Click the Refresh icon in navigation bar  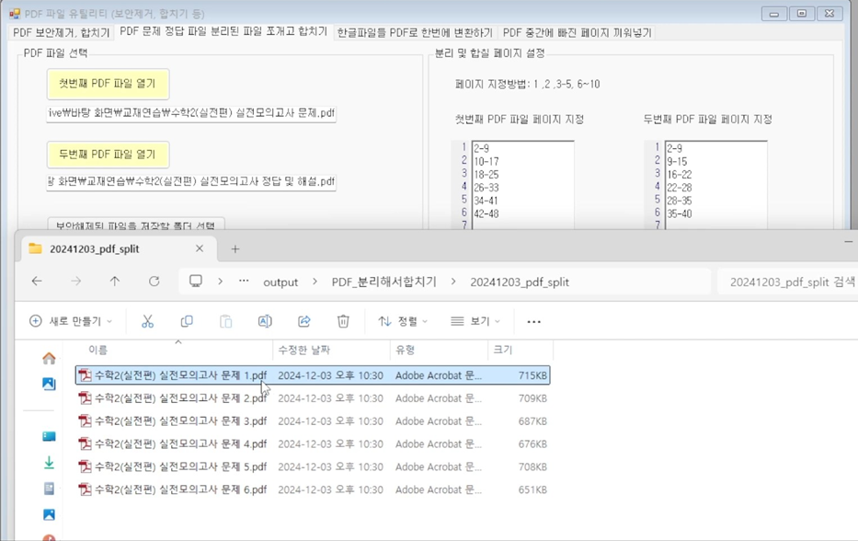coord(154,282)
